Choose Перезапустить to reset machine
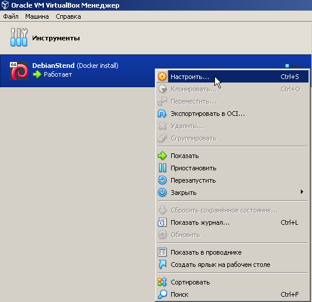 tap(232, 180)
